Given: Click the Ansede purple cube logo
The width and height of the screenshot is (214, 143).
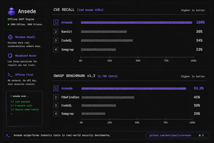Looking at the screenshot, I should tap(11, 11).
